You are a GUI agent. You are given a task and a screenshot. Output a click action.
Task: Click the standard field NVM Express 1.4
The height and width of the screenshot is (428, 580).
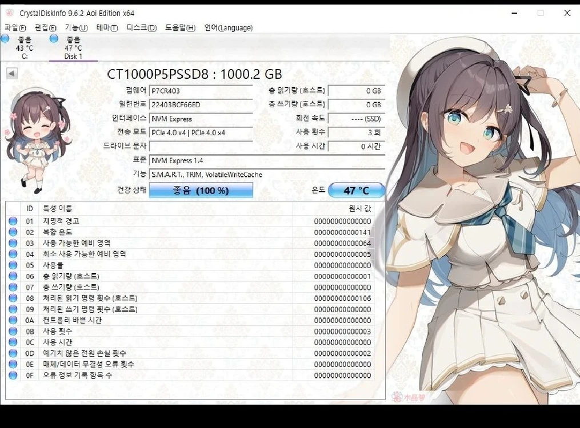click(267, 160)
